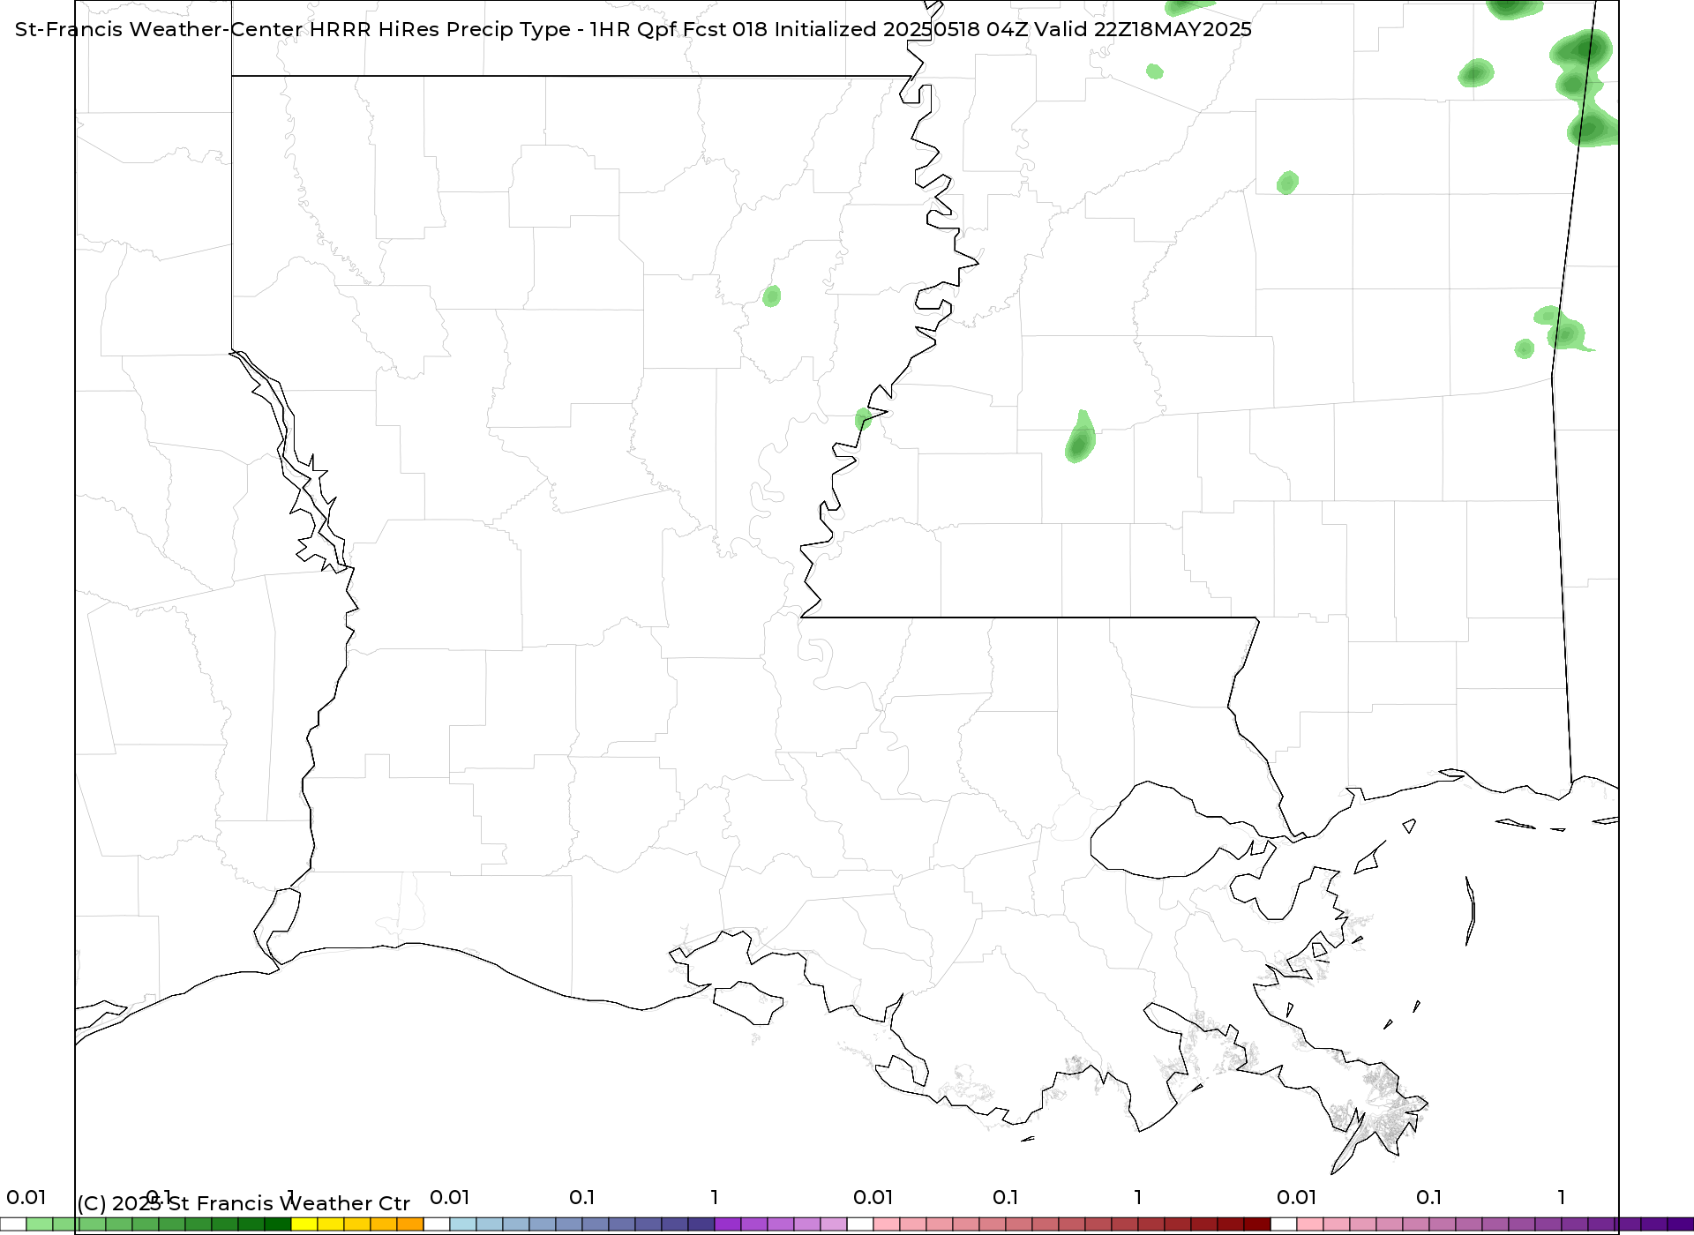
Task: Click the small green rain cell in northeast Louisiana
Action: click(x=772, y=296)
